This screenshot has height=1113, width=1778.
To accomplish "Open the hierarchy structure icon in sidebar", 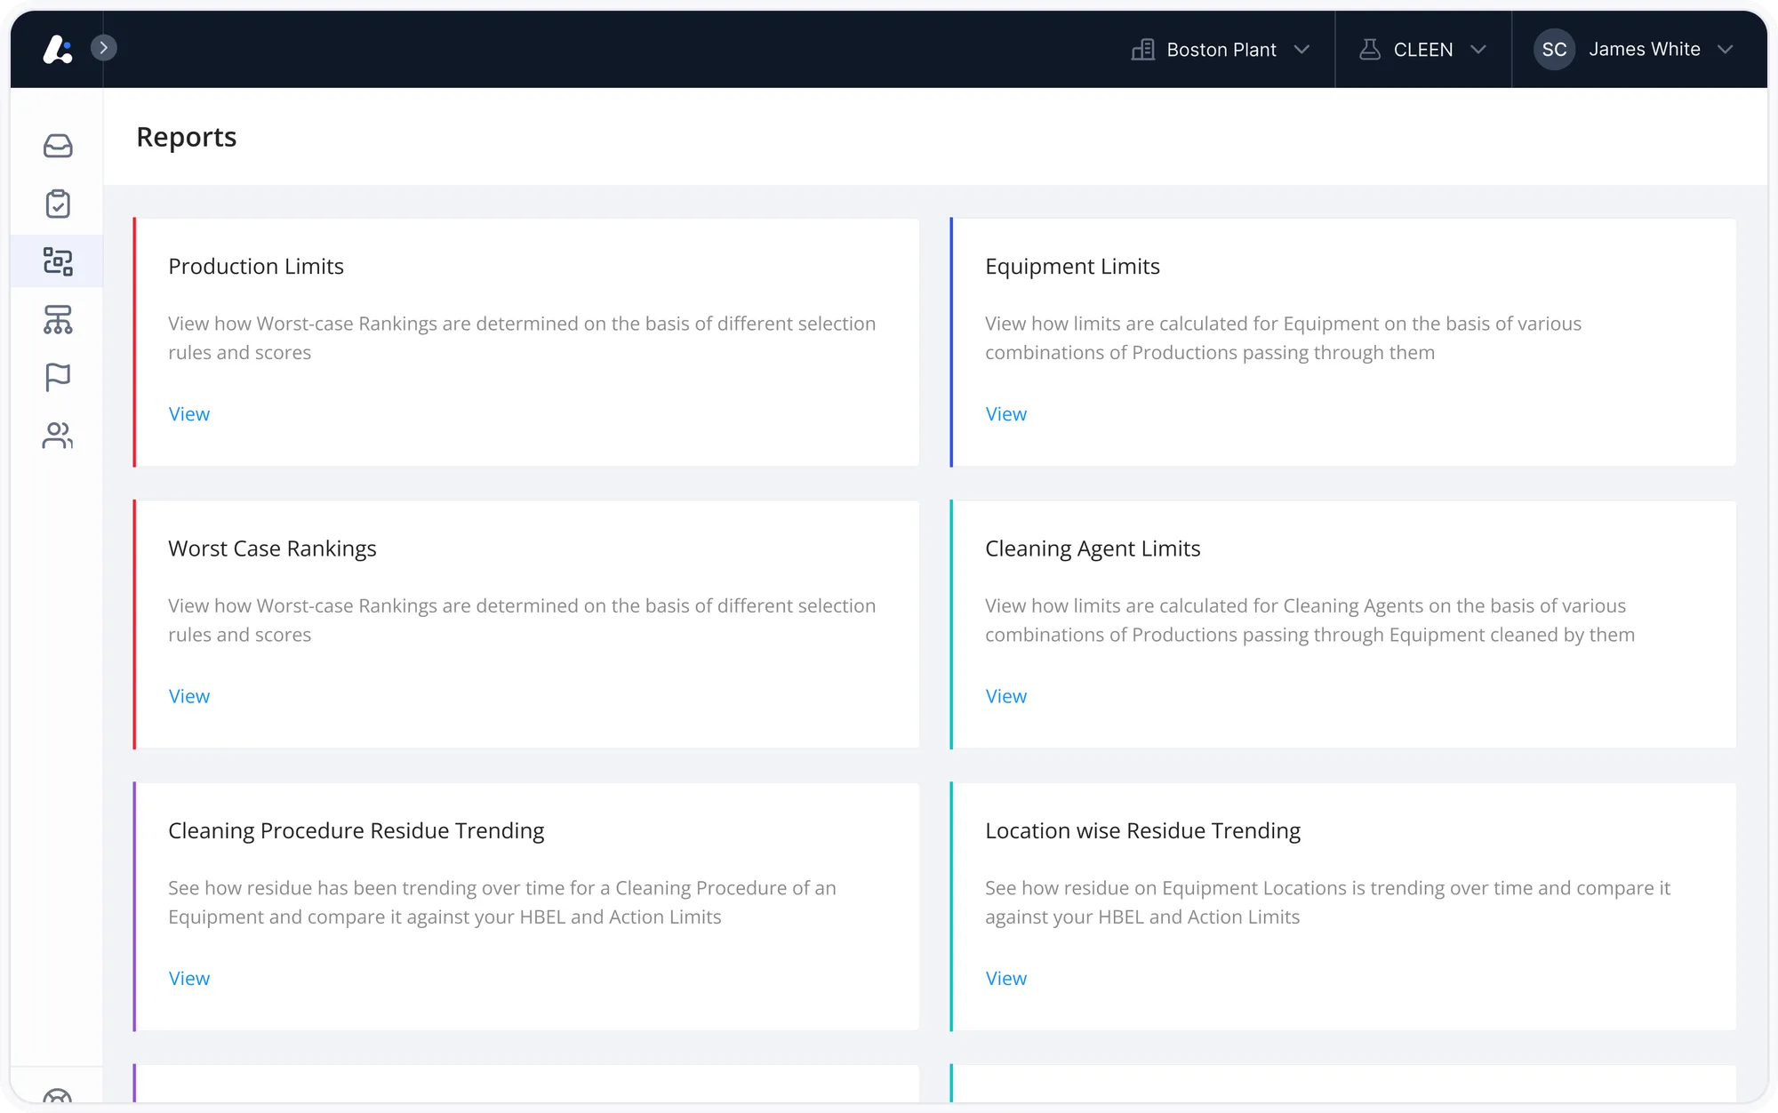I will 58,319.
